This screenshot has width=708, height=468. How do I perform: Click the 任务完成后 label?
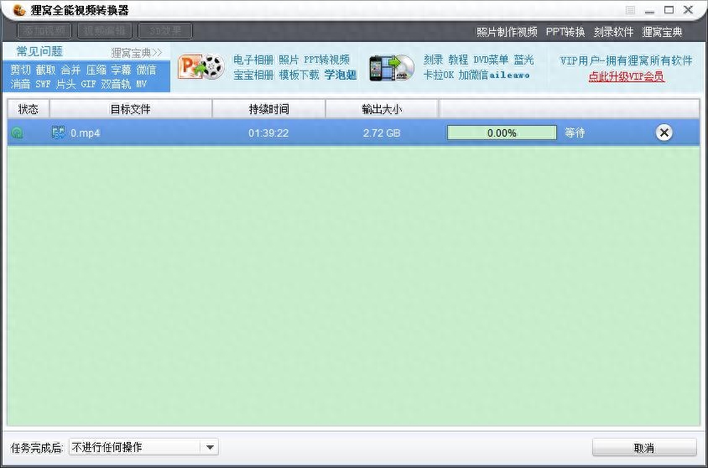pos(37,448)
